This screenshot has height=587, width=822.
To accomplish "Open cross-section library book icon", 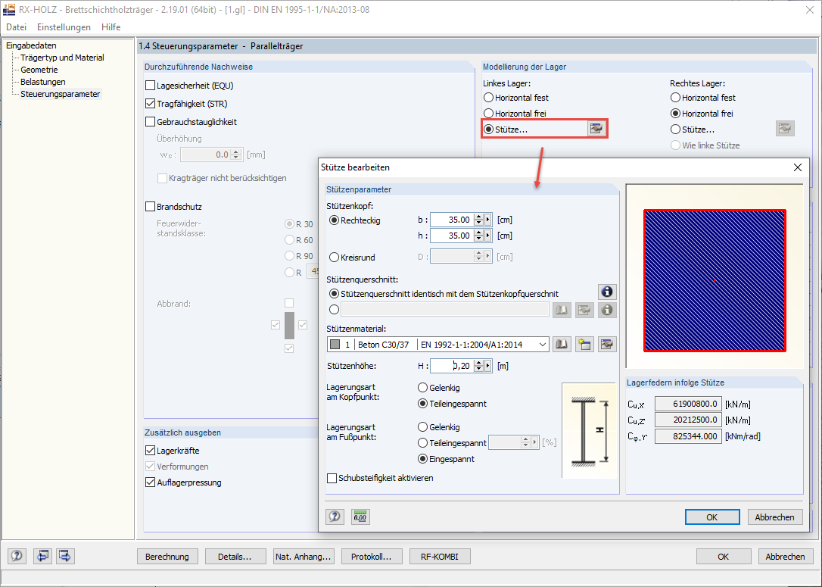I will 562,310.
